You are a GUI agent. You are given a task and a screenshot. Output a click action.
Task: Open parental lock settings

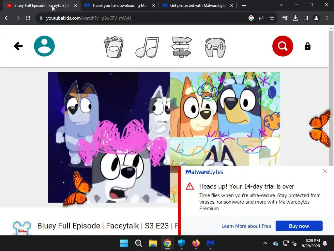(307, 46)
